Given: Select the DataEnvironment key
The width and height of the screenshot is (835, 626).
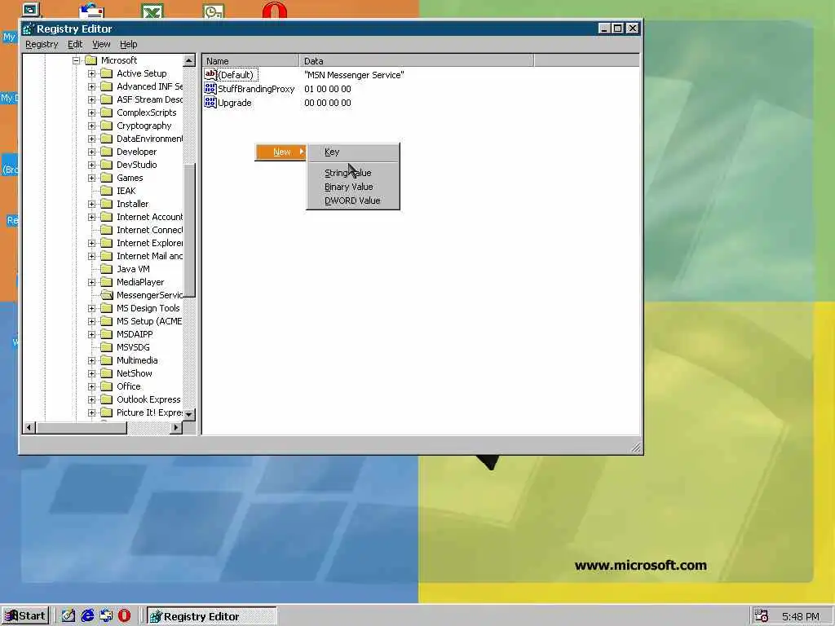Looking at the screenshot, I should 148,139.
